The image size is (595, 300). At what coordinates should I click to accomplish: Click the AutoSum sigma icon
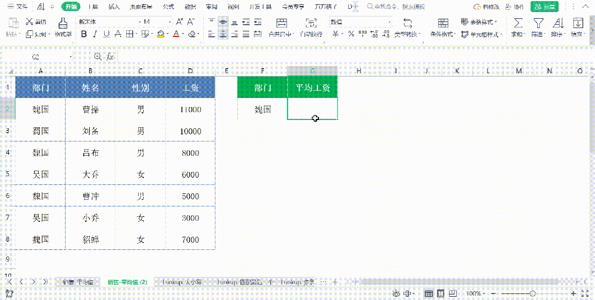[x=518, y=23]
